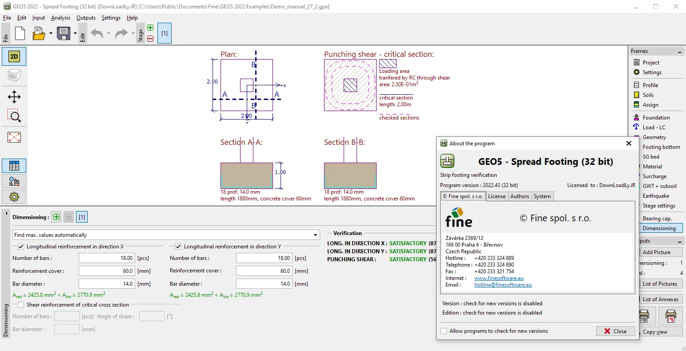686x351 pixels.
Task: Open the Edit menu
Action: point(22,18)
